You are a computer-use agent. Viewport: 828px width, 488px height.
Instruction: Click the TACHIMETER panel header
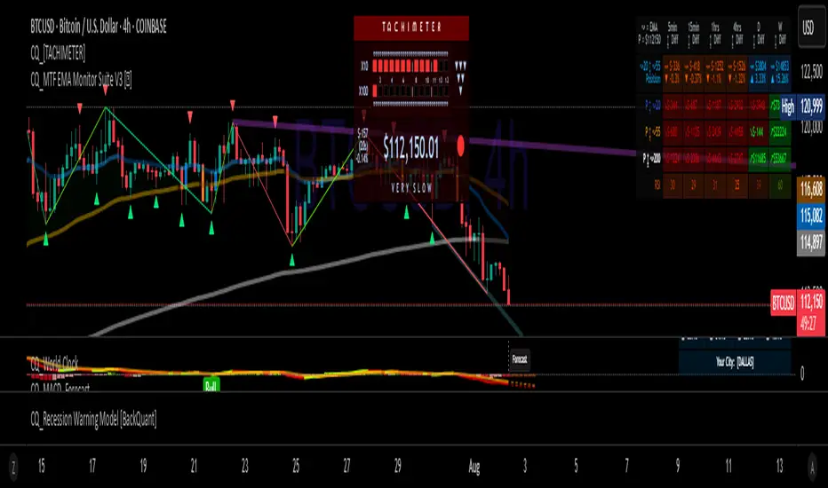tap(411, 28)
